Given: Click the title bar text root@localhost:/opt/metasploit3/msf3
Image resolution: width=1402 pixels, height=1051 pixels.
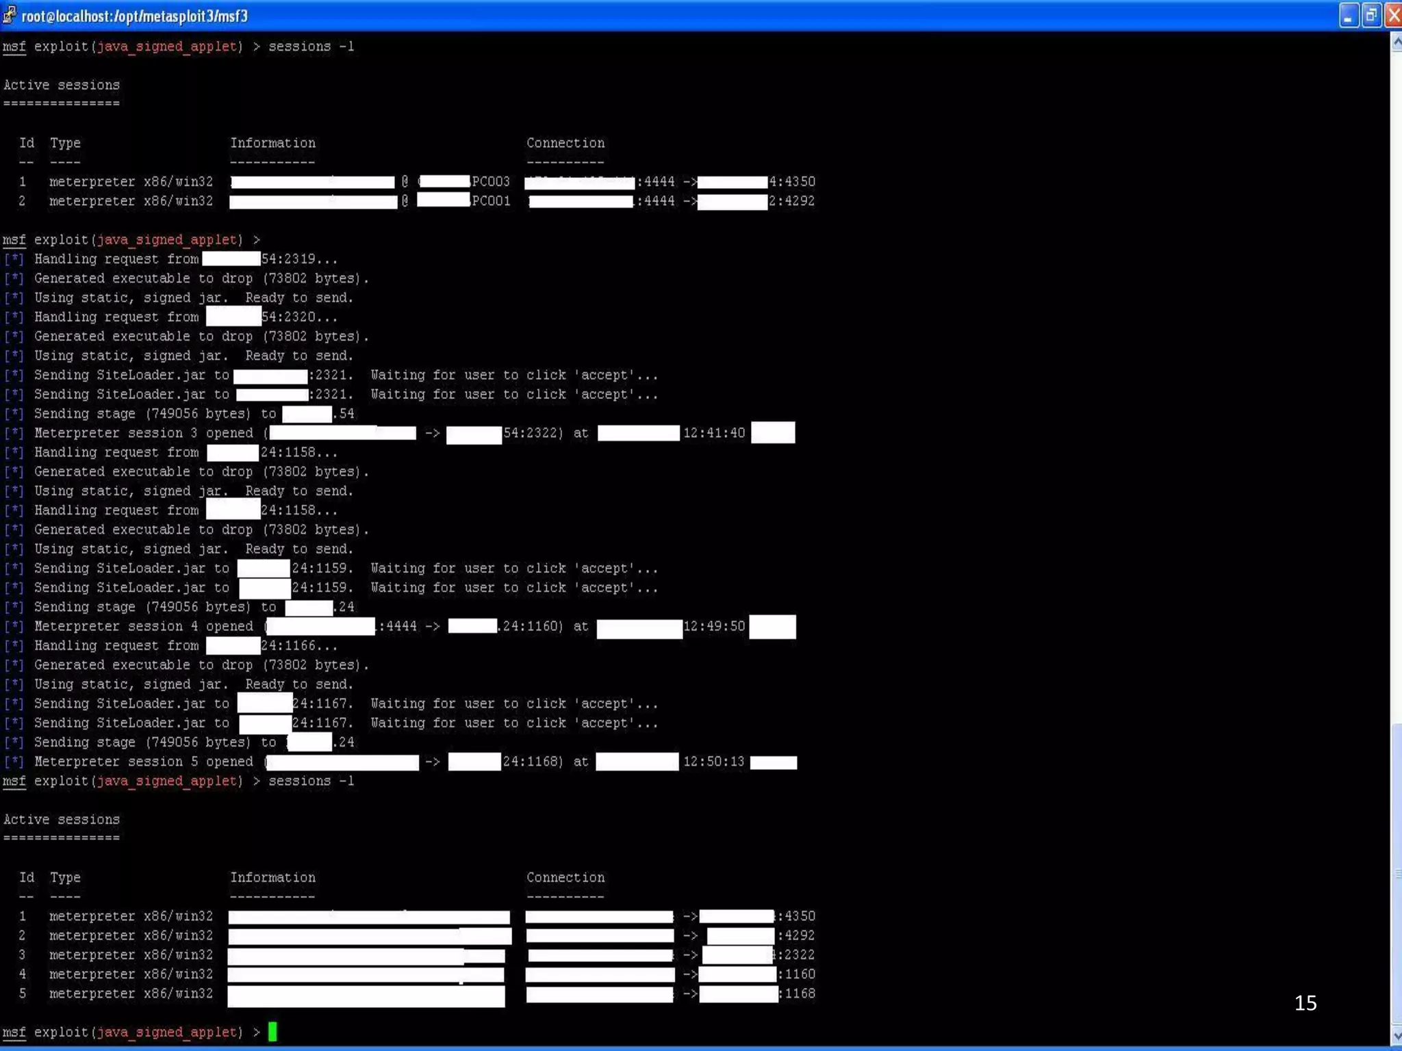Looking at the screenshot, I should 134,16.
